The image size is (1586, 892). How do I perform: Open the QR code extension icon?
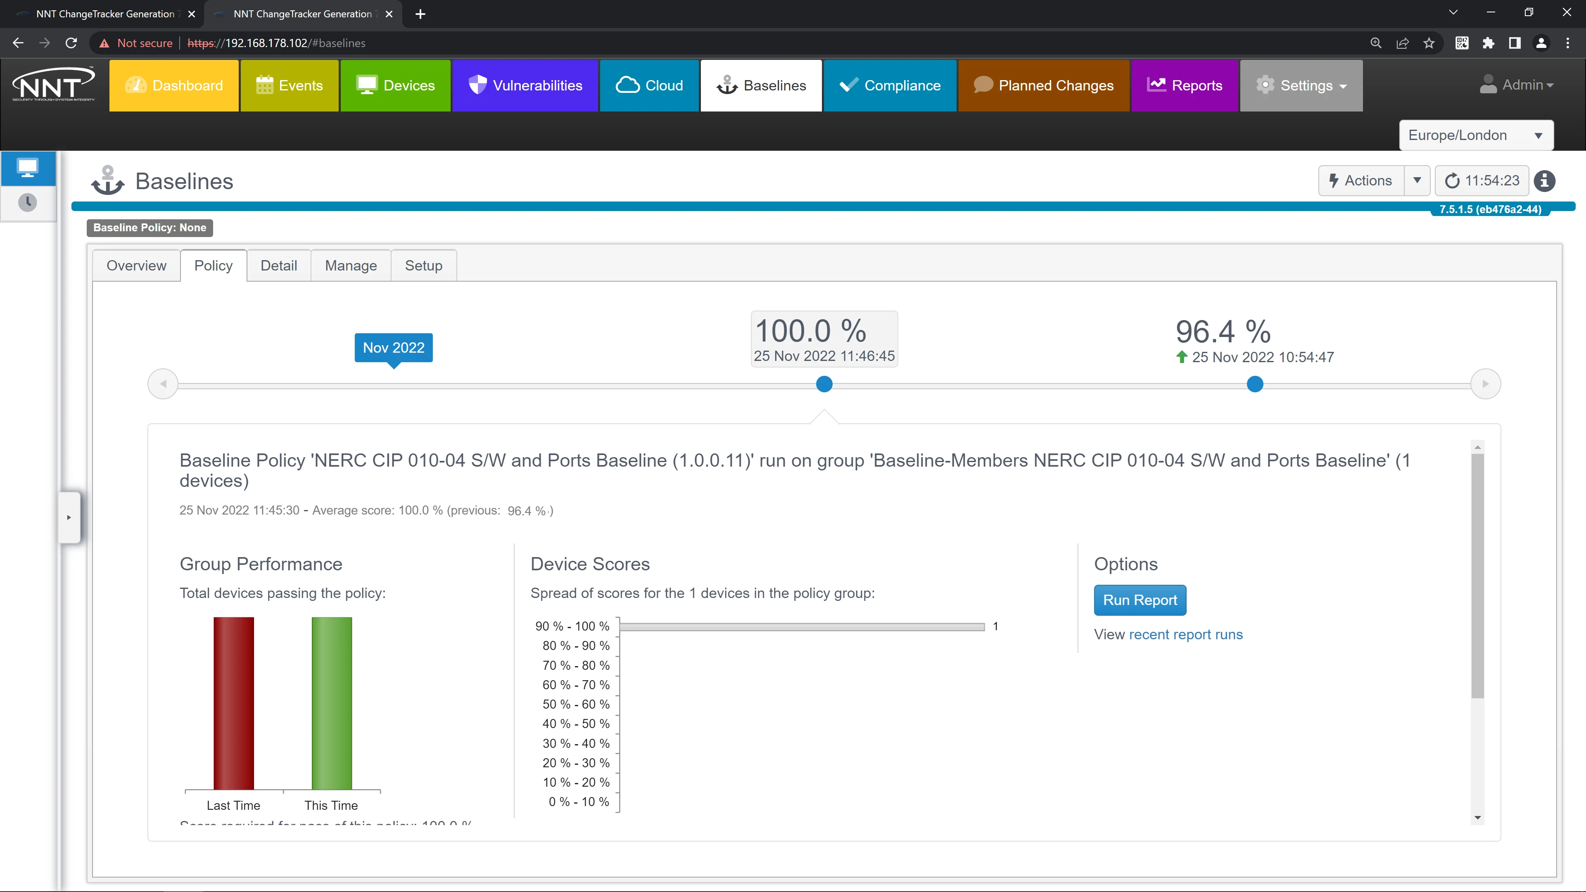1462,43
